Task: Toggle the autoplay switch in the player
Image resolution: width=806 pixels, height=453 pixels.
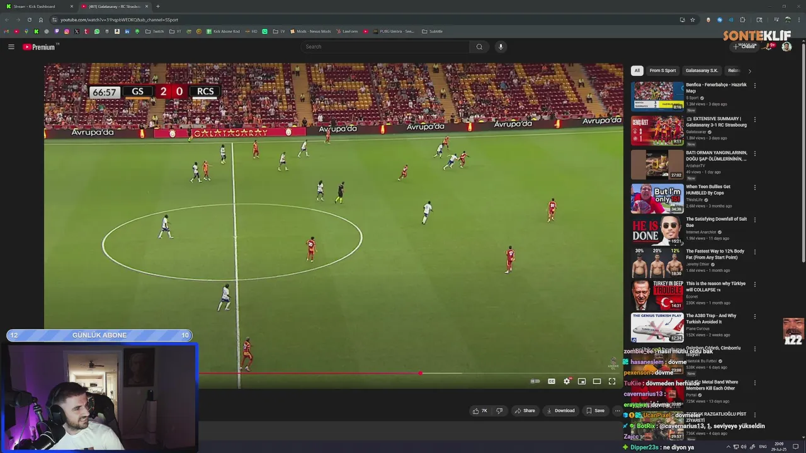Action: (x=535, y=381)
